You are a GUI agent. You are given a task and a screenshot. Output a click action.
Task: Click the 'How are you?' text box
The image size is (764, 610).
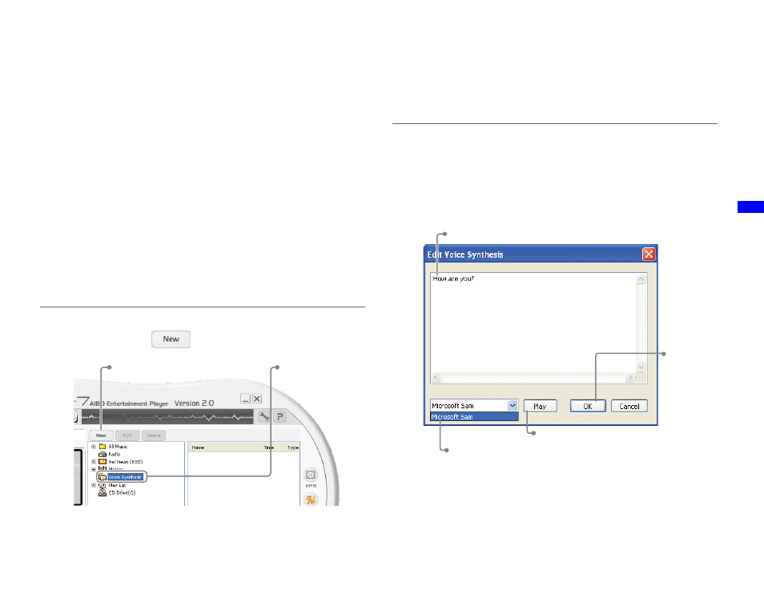pyautogui.click(x=533, y=323)
